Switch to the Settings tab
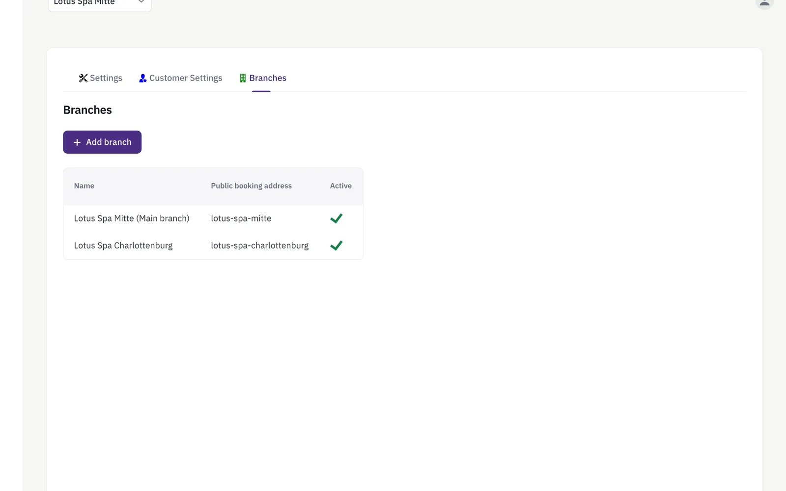 101,78
